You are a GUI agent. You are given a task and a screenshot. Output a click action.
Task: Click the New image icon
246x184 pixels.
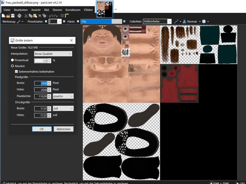pyautogui.click(x=3, y=15)
